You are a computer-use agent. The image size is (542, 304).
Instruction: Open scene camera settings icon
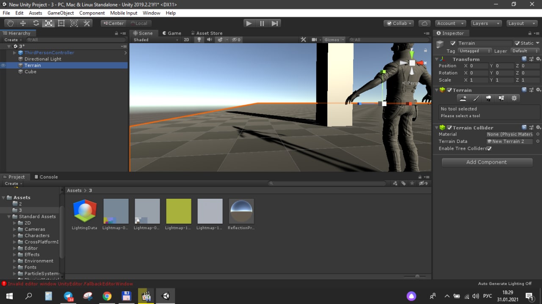tap(314, 39)
